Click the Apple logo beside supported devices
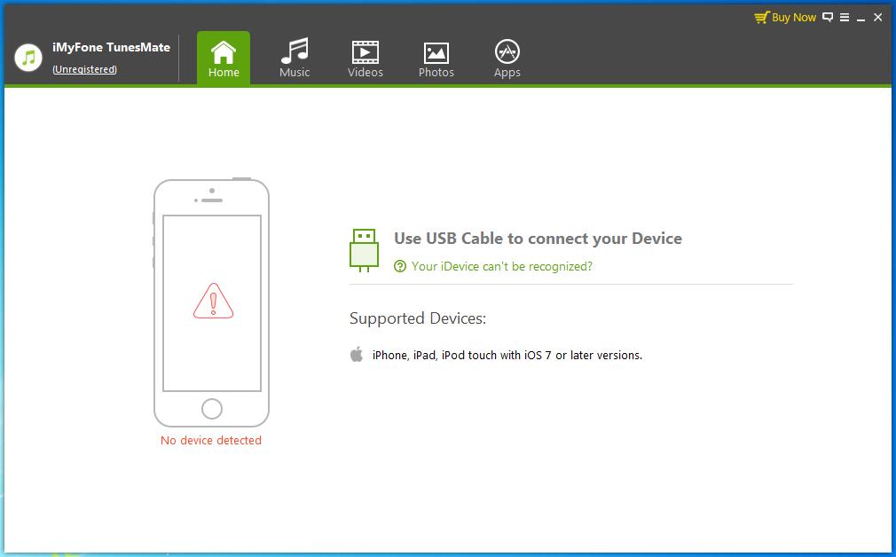 click(357, 355)
